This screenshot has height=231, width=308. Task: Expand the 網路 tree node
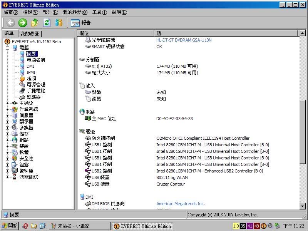tap(7, 140)
